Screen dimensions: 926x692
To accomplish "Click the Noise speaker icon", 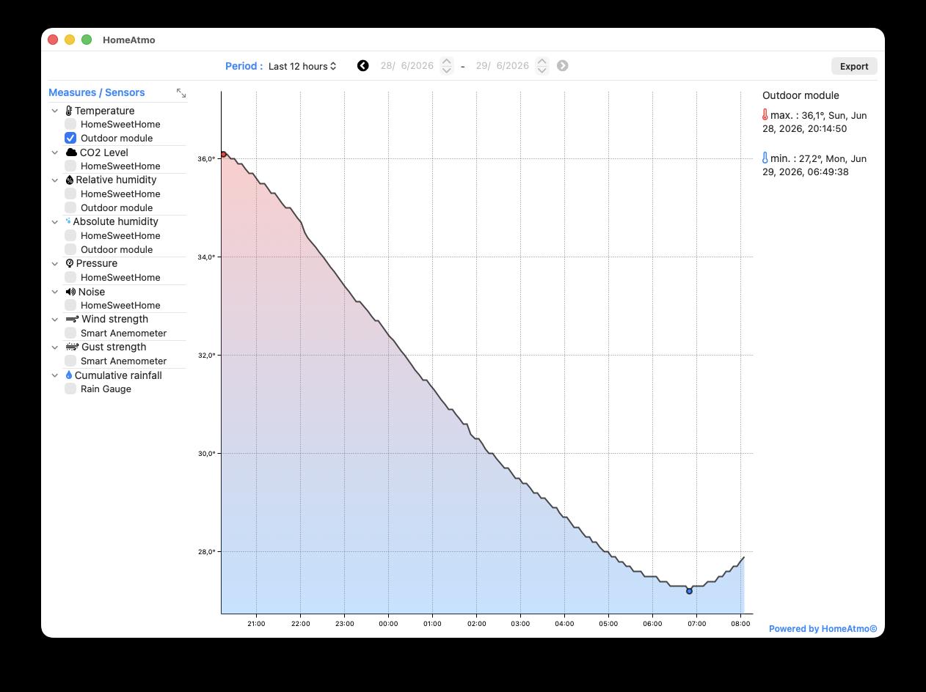I will coord(70,292).
